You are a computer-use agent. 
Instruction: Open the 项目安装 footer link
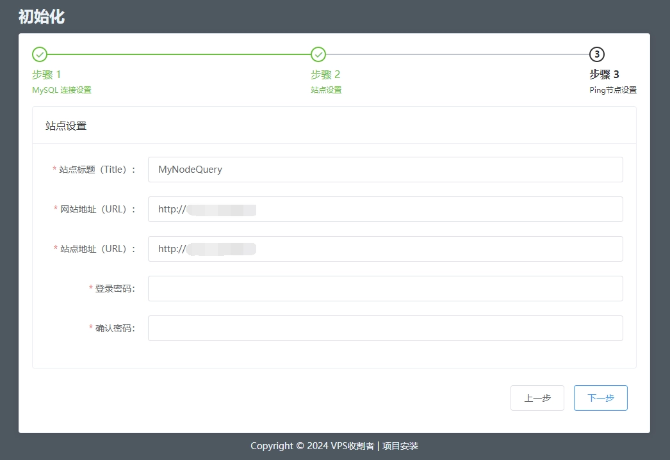coord(400,446)
